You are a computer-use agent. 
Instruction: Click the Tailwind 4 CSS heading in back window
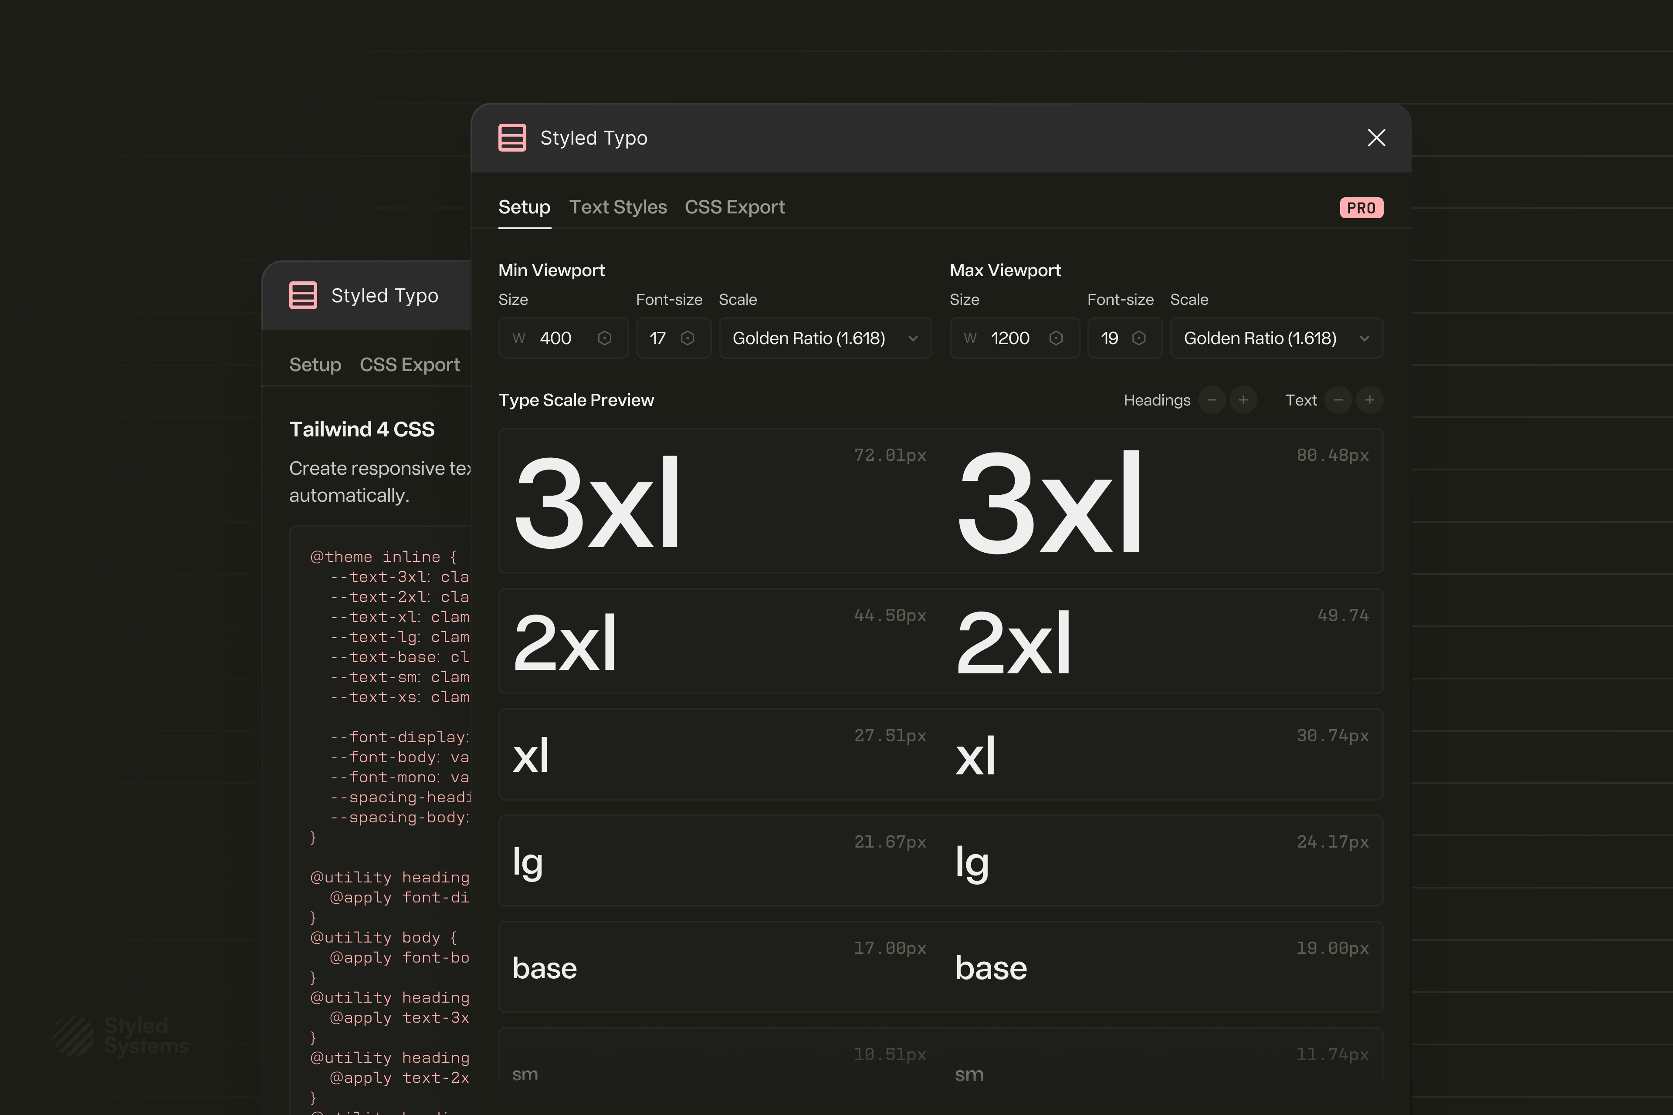[x=362, y=429]
